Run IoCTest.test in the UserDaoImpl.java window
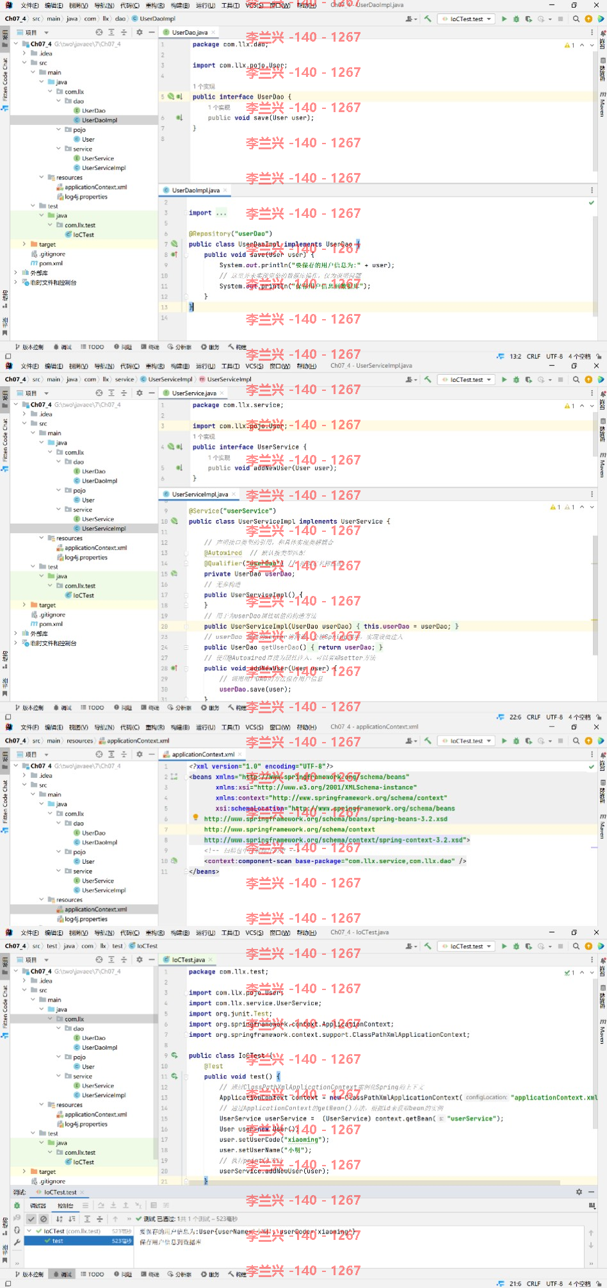The width and height of the screenshot is (607, 1288). [x=505, y=19]
